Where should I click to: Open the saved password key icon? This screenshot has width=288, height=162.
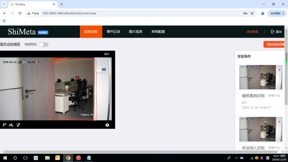click(x=245, y=13)
